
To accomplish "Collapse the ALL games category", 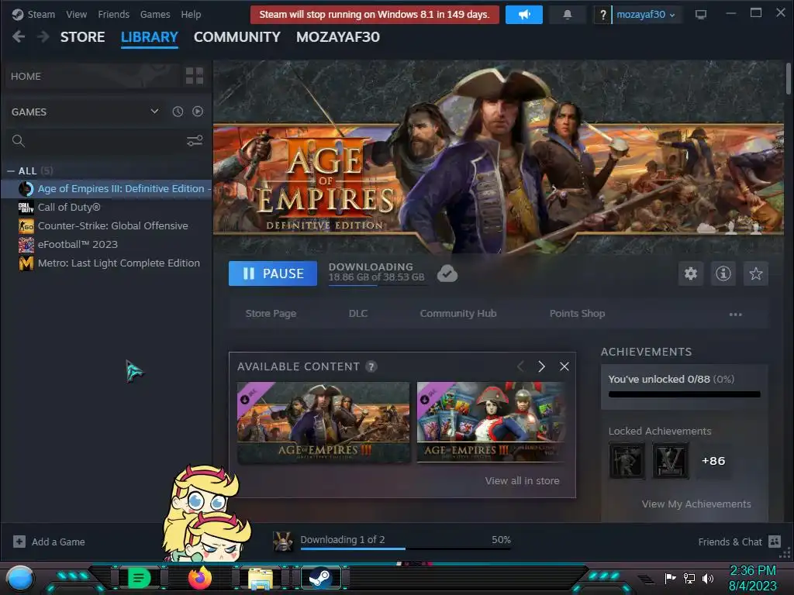I will click(11, 171).
